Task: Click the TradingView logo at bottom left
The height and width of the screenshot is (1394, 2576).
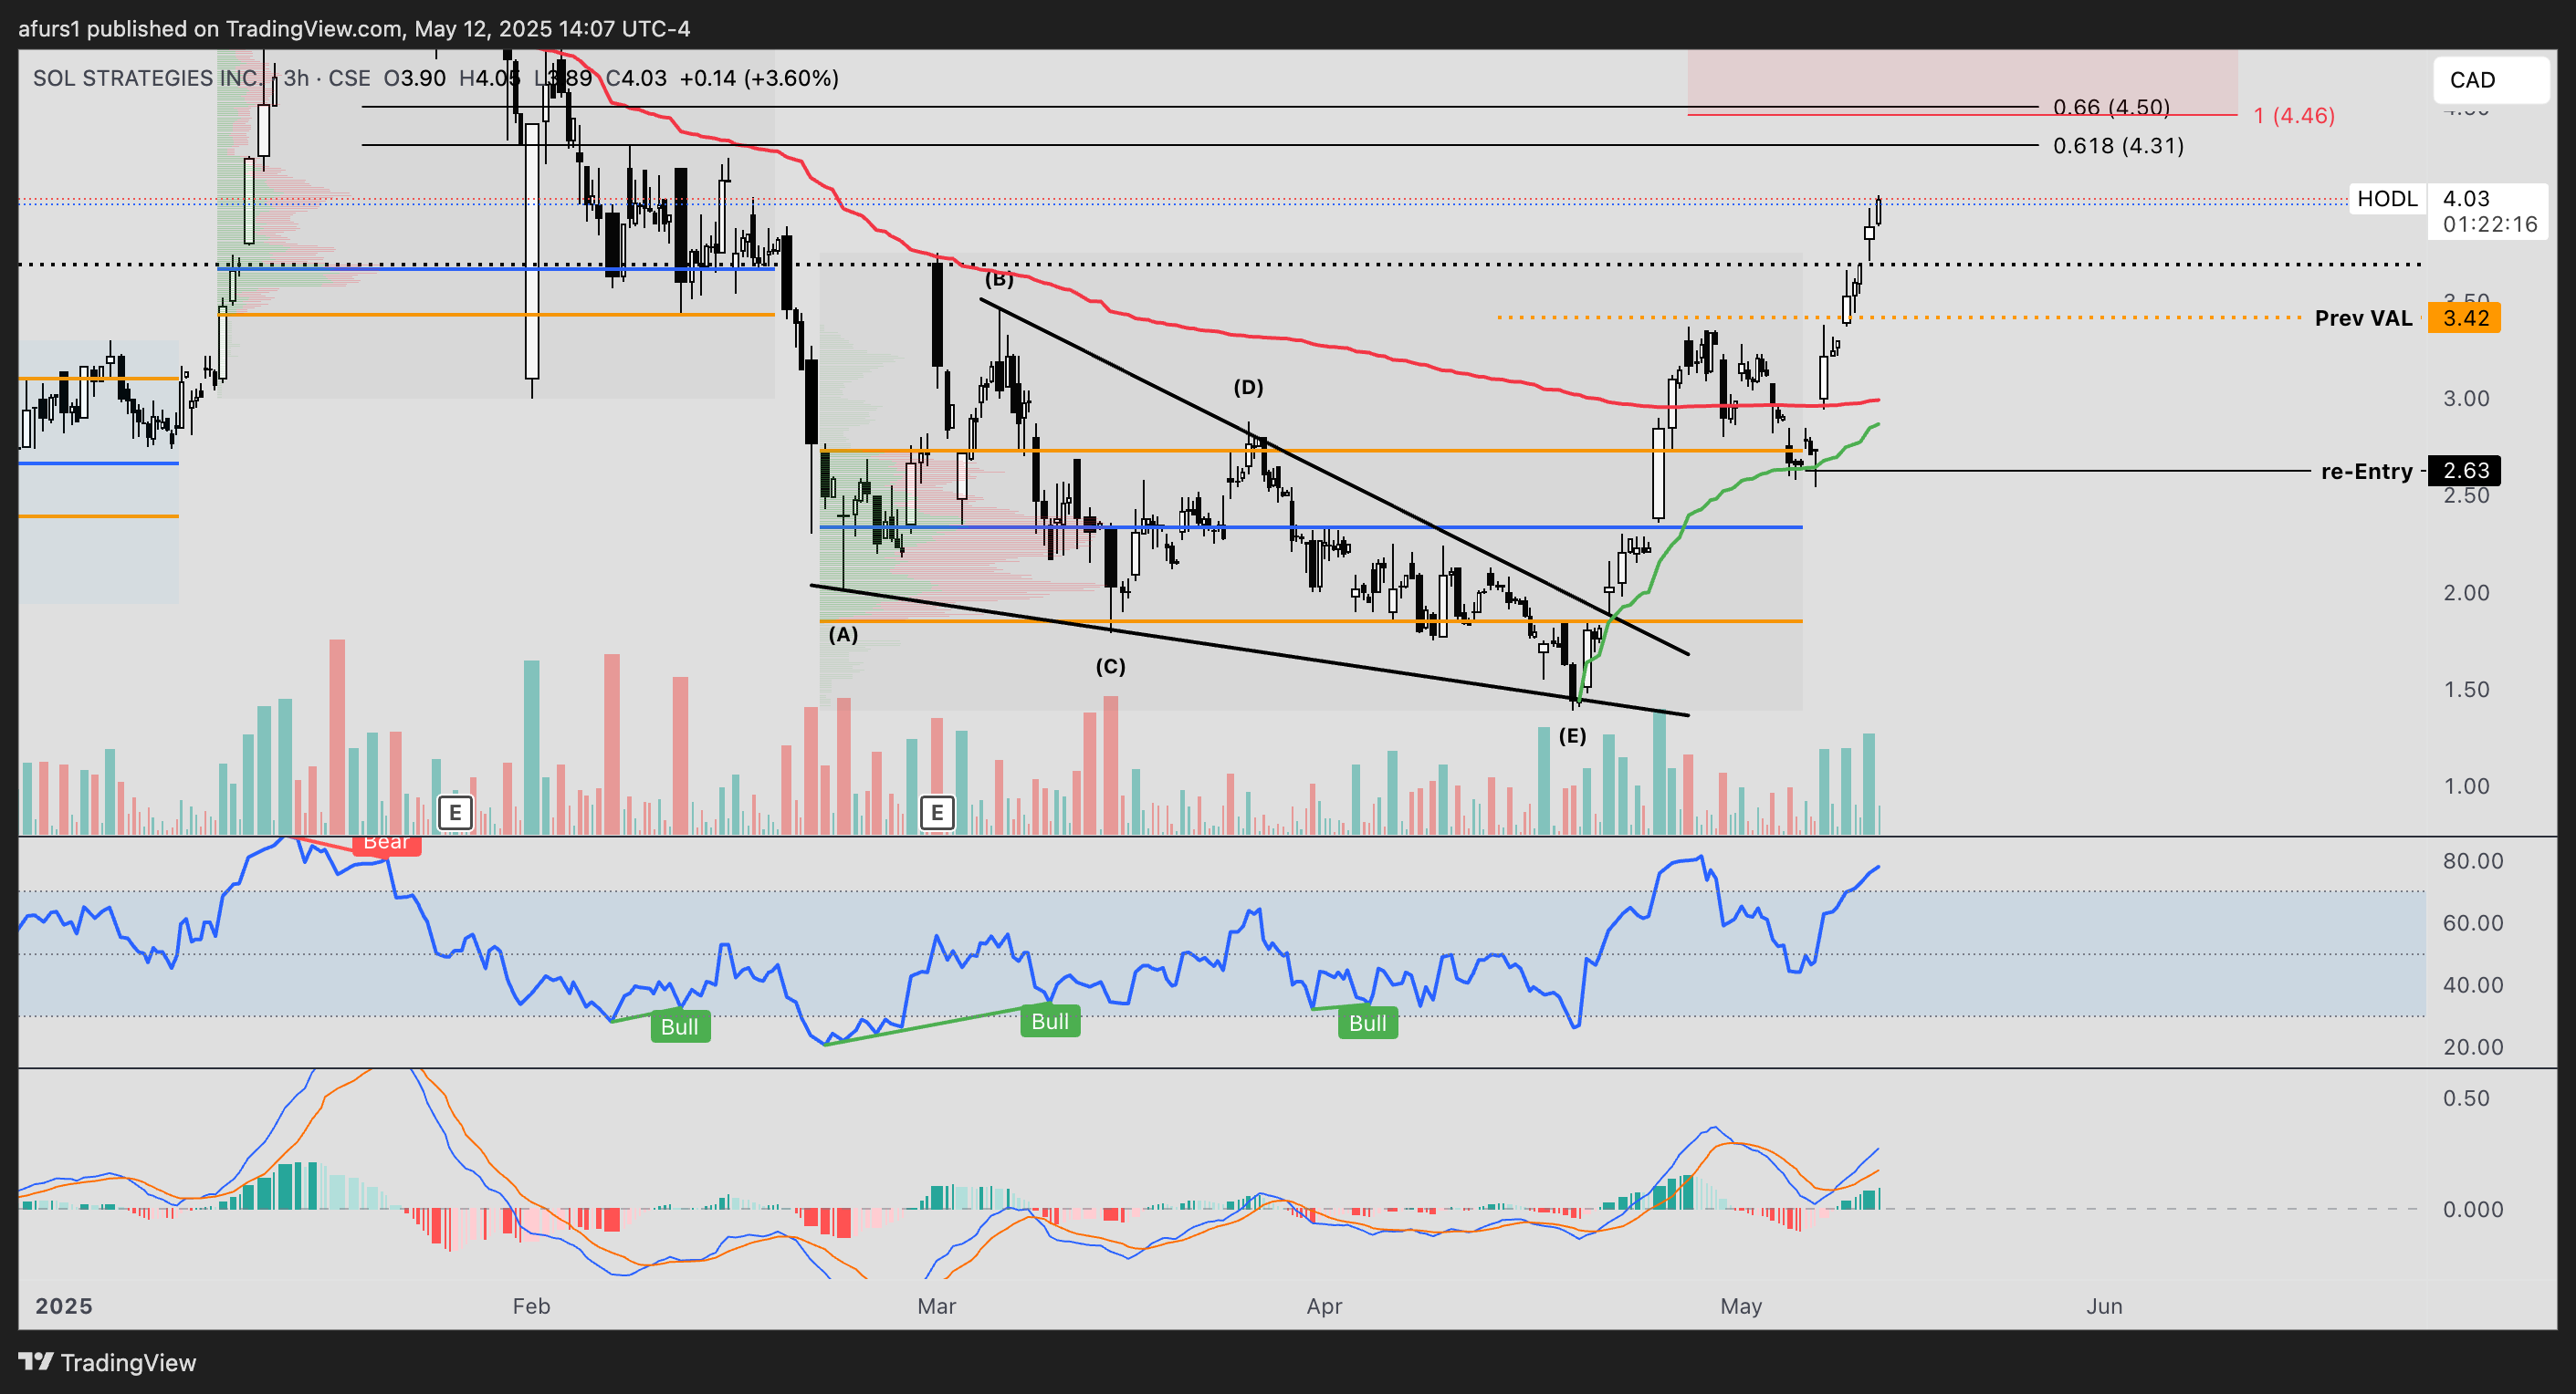Action: pos(107,1362)
